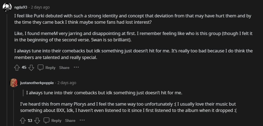This screenshot has height=126, width=263.
Task: Open ngda93's profile avatar
Action: 7,7
